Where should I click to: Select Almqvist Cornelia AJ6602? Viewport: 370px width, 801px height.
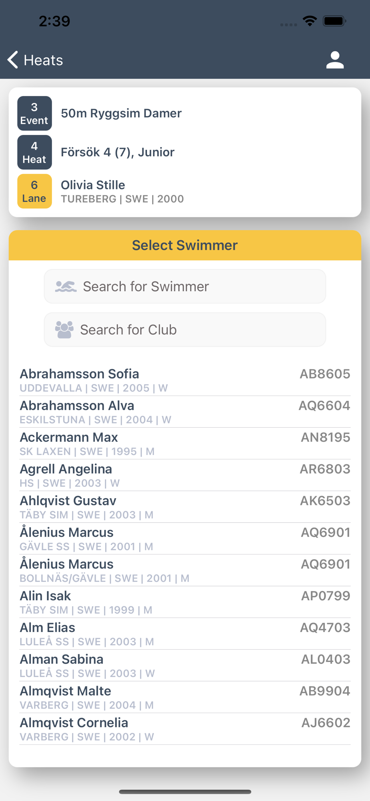[x=185, y=729]
